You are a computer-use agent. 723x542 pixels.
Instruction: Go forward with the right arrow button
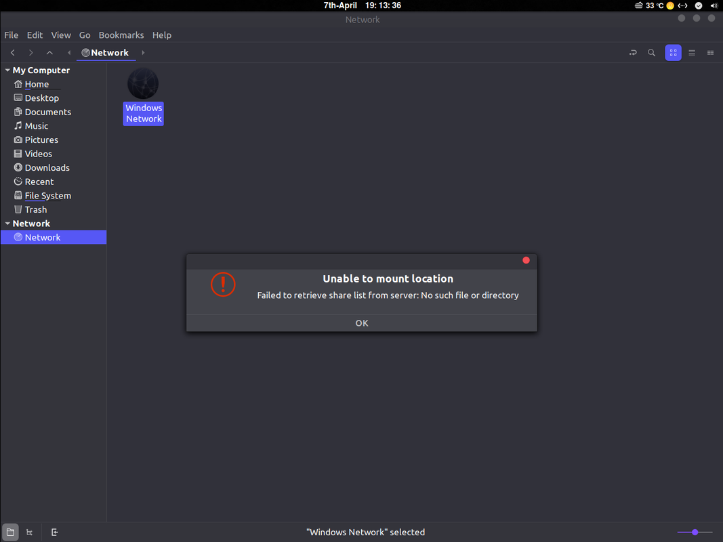pos(31,53)
